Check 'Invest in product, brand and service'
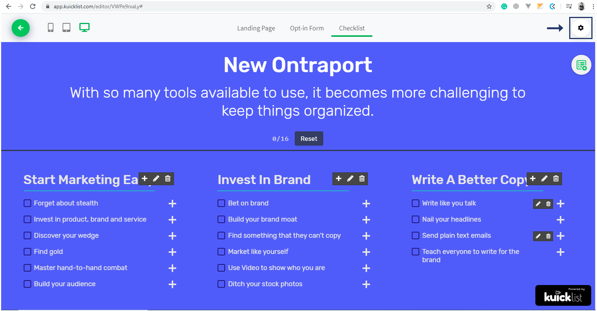This screenshot has width=597, height=311. 27,219
